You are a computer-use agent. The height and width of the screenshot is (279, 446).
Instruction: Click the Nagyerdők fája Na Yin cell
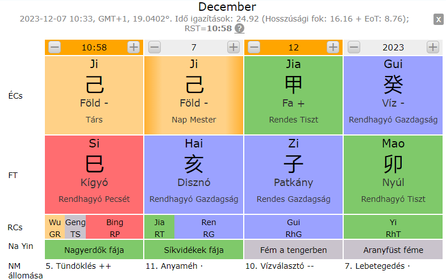[94, 250]
